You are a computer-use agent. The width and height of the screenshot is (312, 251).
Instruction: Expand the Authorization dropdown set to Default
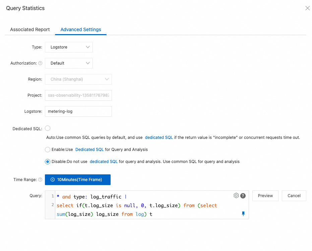point(69,63)
